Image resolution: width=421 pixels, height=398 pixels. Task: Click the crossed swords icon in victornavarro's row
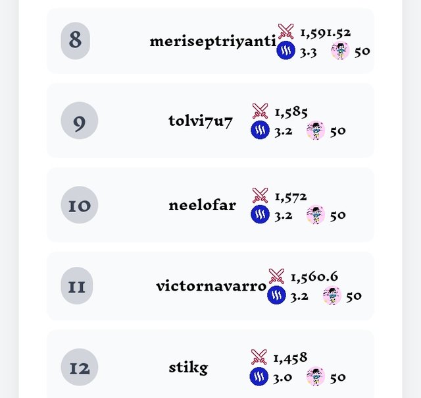276,276
